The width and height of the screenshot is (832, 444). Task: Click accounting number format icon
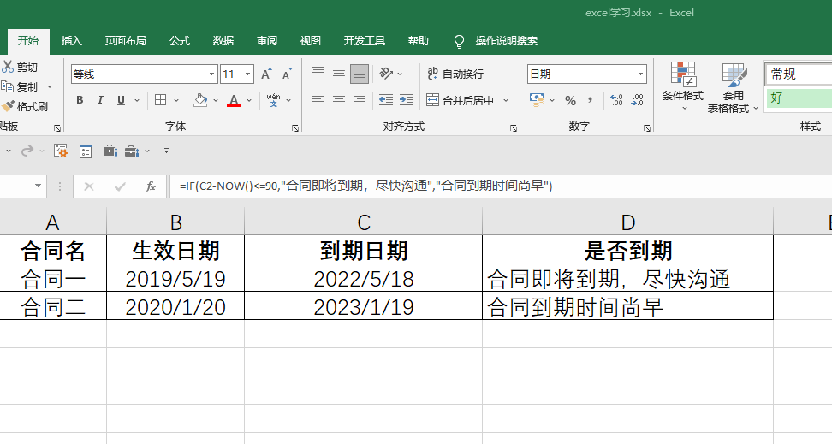click(537, 100)
